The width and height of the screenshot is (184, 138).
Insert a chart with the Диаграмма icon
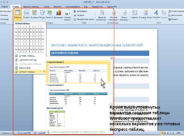59,14
